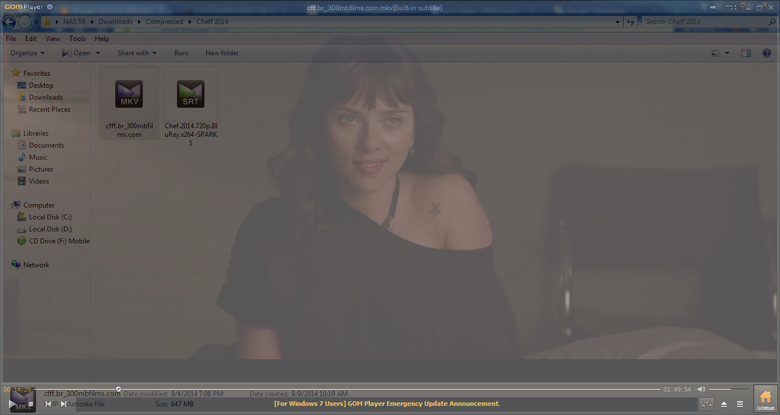Open the GOM Player logo menu
This screenshot has height=415, width=780.
click(x=23, y=7)
